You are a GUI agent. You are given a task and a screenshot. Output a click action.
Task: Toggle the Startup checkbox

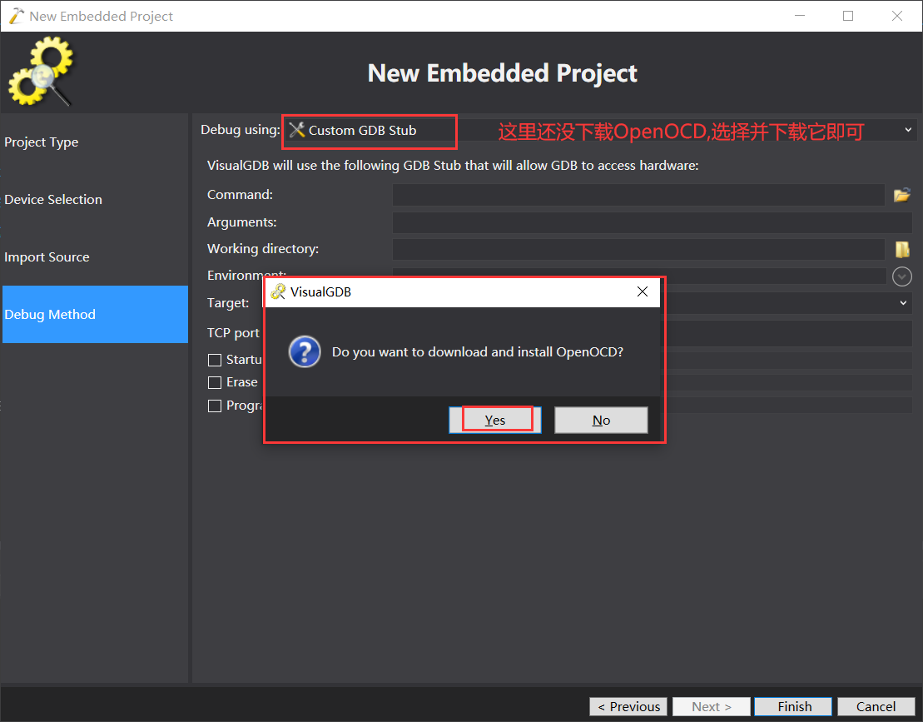215,360
